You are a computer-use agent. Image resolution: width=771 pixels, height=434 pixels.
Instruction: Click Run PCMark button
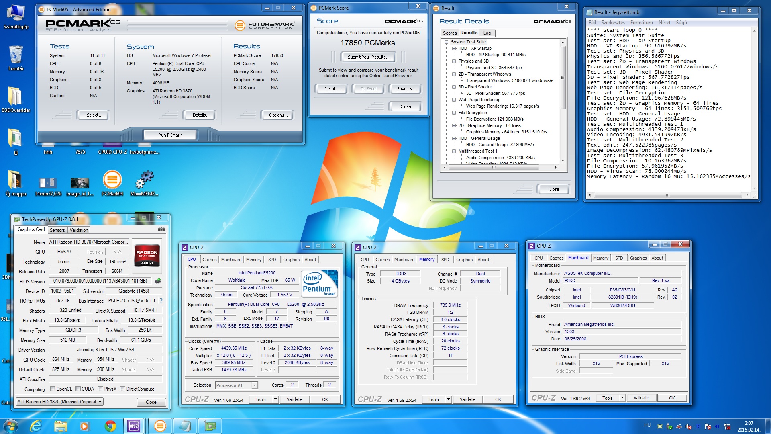coord(170,135)
